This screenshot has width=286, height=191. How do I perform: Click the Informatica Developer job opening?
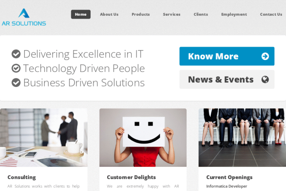coord(226,186)
